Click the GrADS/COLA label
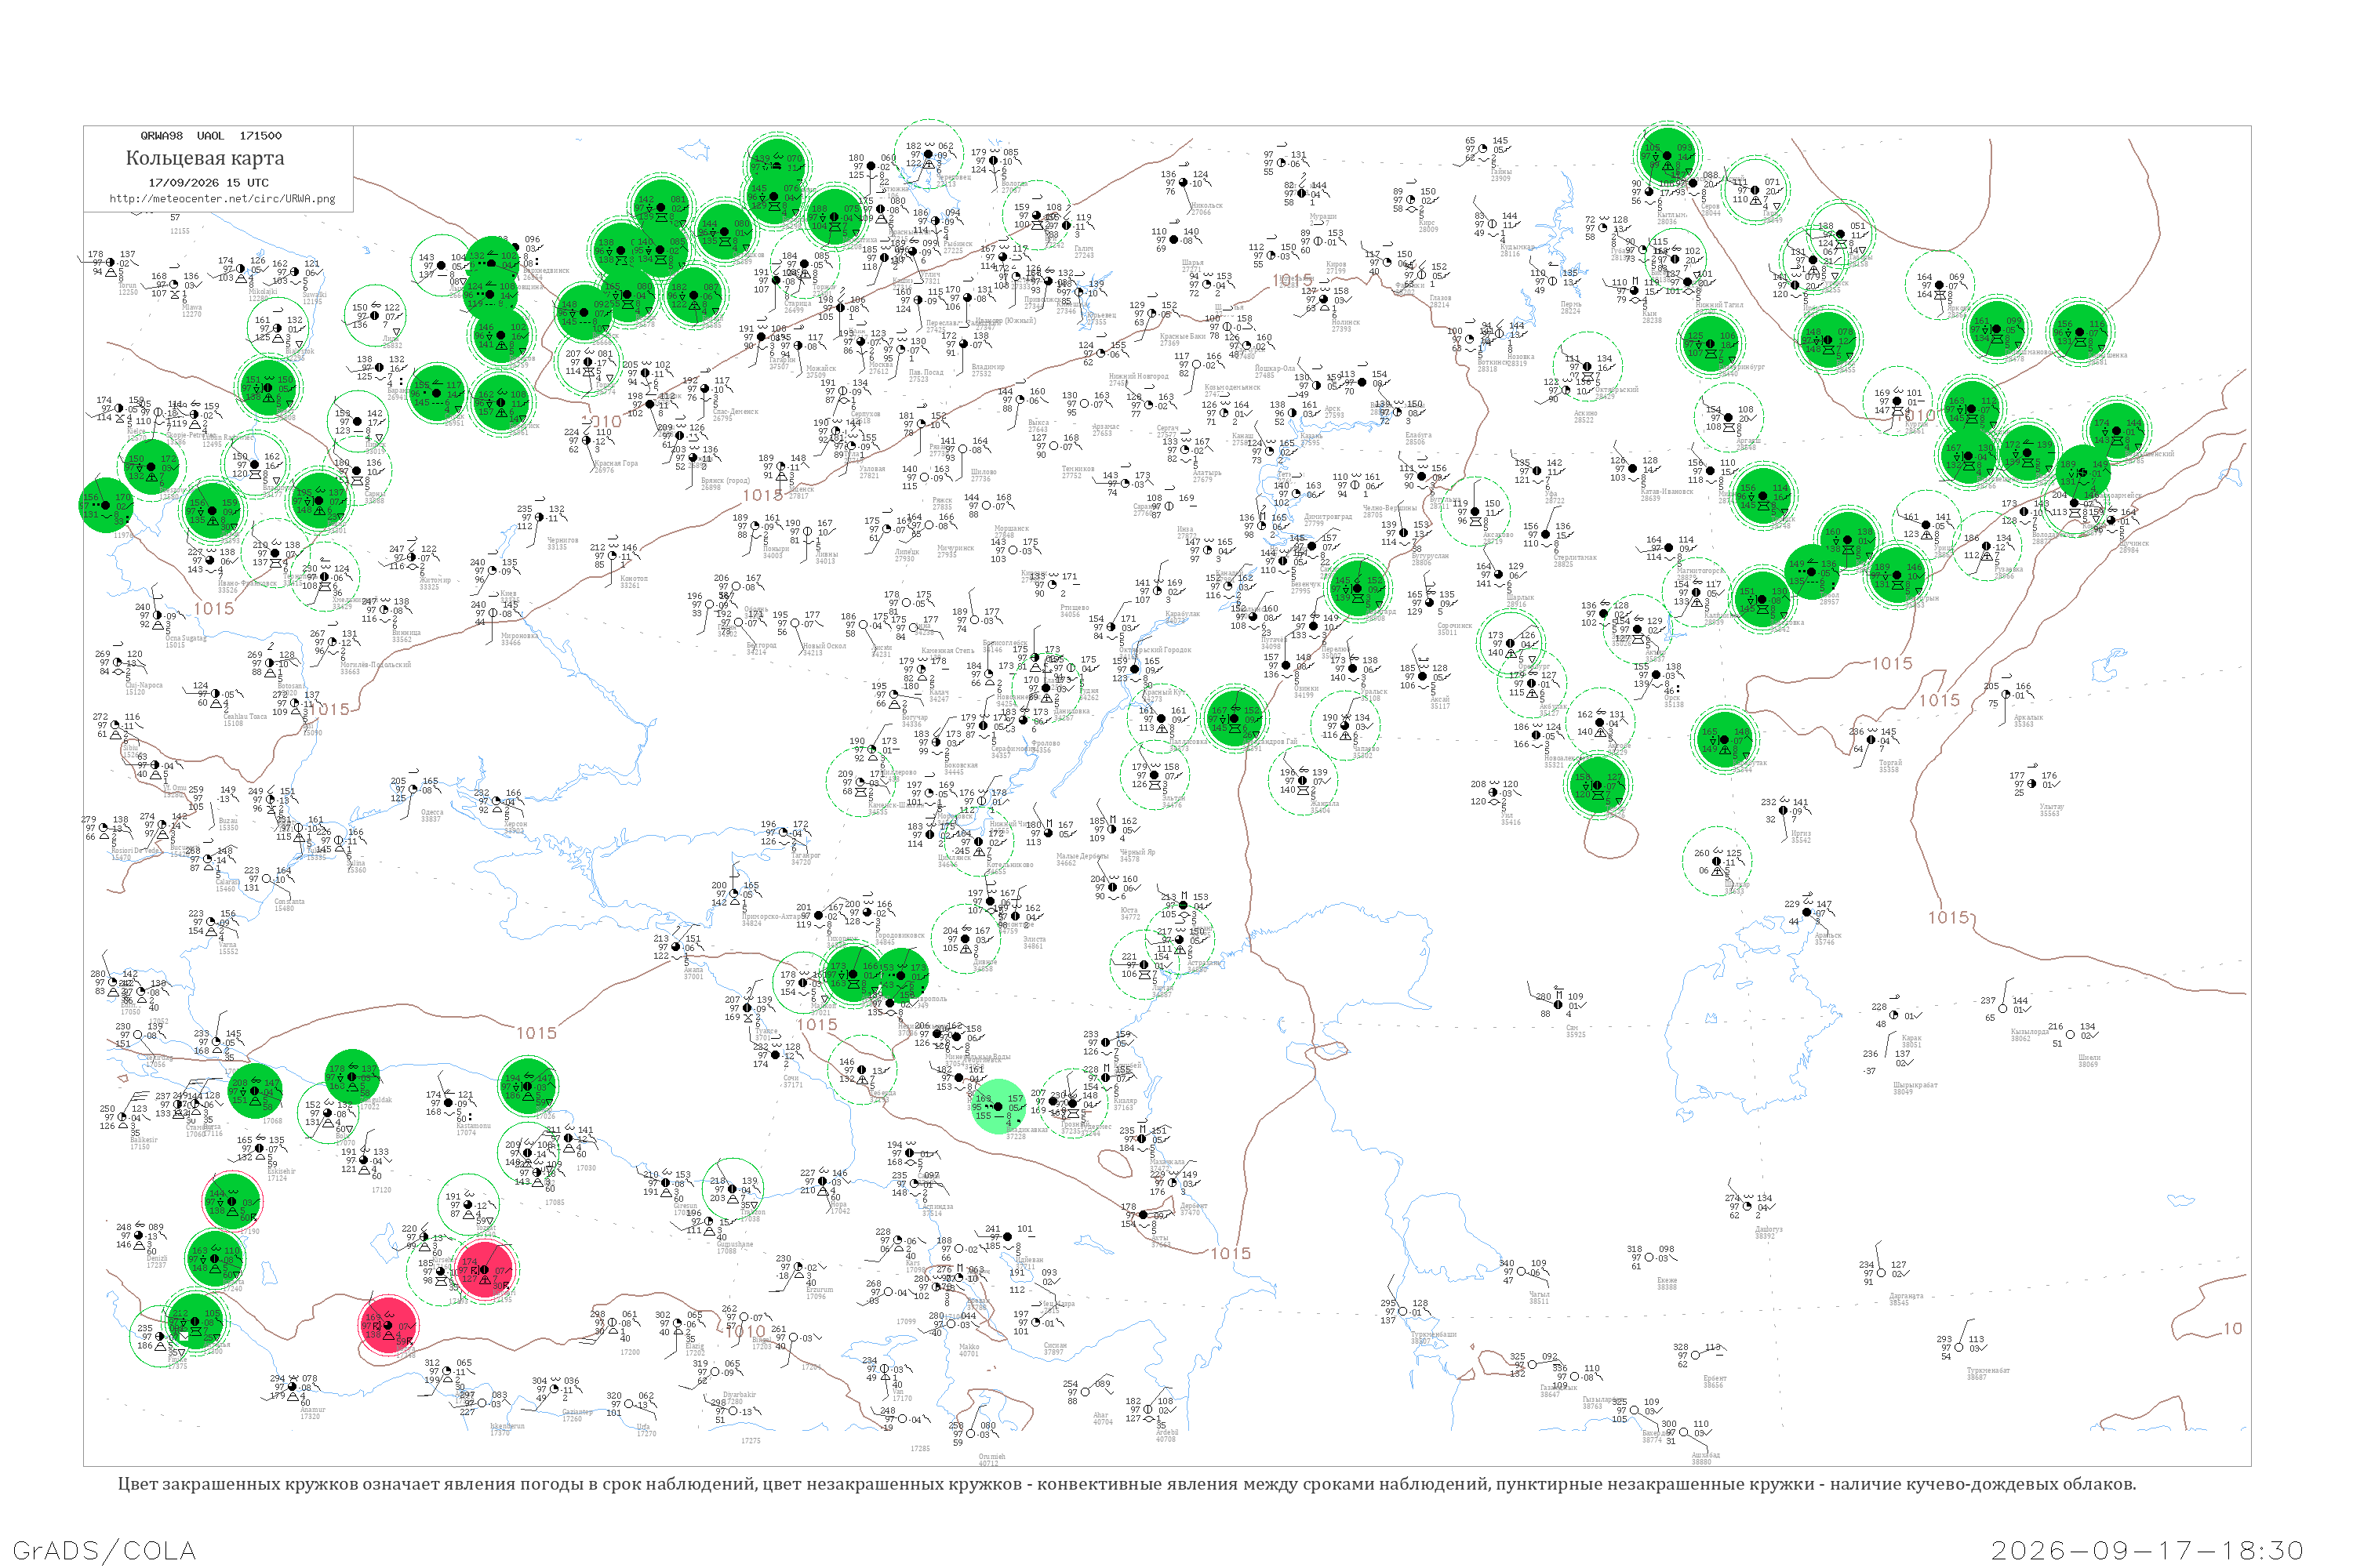This screenshot has width=2353, height=1568. coord(103,1550)
